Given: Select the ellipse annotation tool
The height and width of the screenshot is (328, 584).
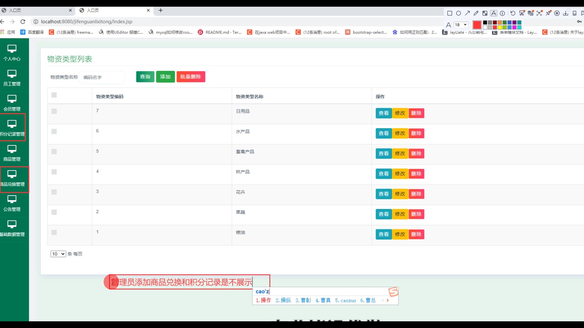Looking at the screenshot, I should (x=458, y=13).
